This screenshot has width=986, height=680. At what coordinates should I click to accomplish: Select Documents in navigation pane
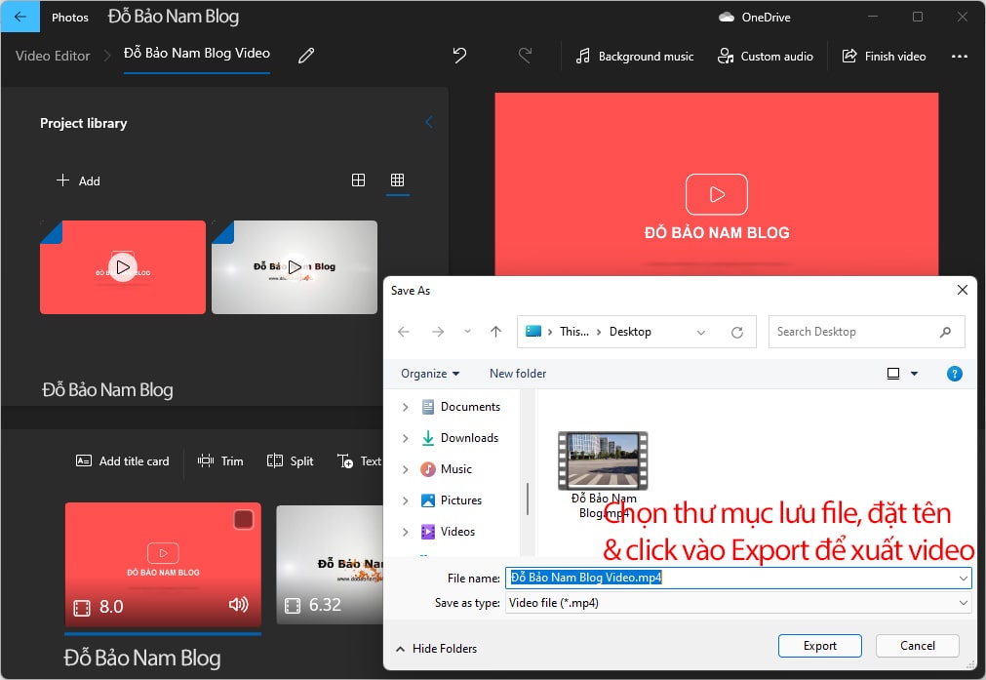click(x=461, y=407)
